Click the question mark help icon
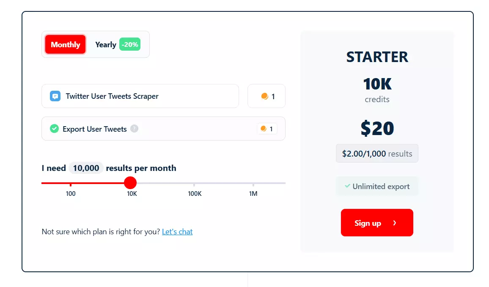489x287 pixels. (135, 129)
